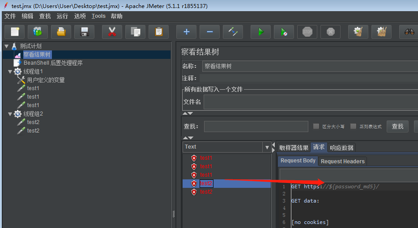
Task: Switch to the 响应数据 tab
Action: coord(342,148)
